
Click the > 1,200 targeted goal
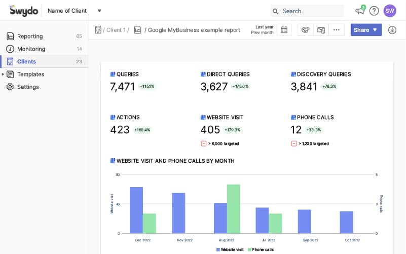point(314,143)
